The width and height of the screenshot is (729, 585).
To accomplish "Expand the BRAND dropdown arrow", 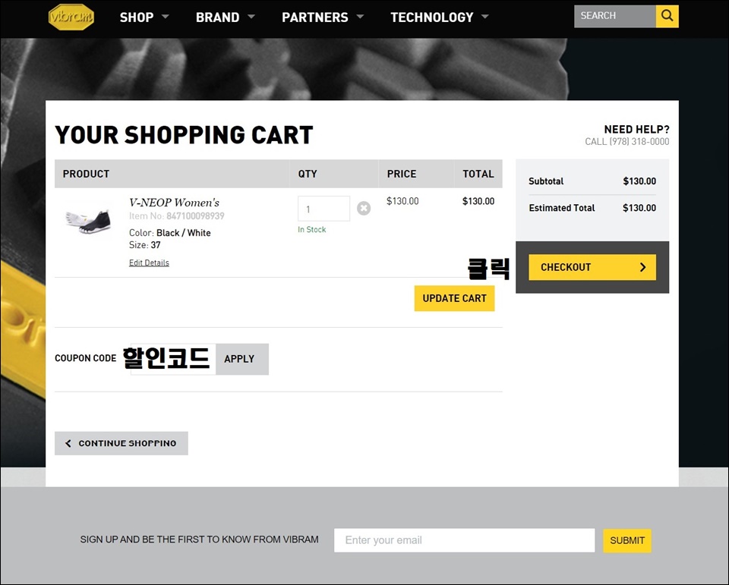I will [x=251, y=17].
